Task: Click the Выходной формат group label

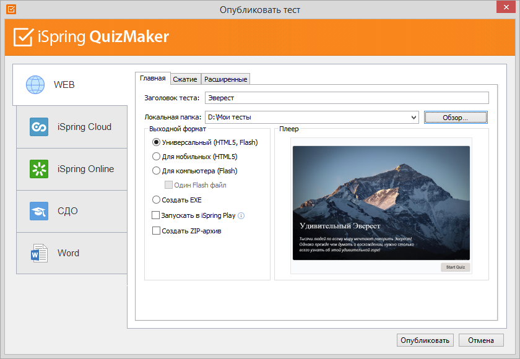Action: click(178, 129)
